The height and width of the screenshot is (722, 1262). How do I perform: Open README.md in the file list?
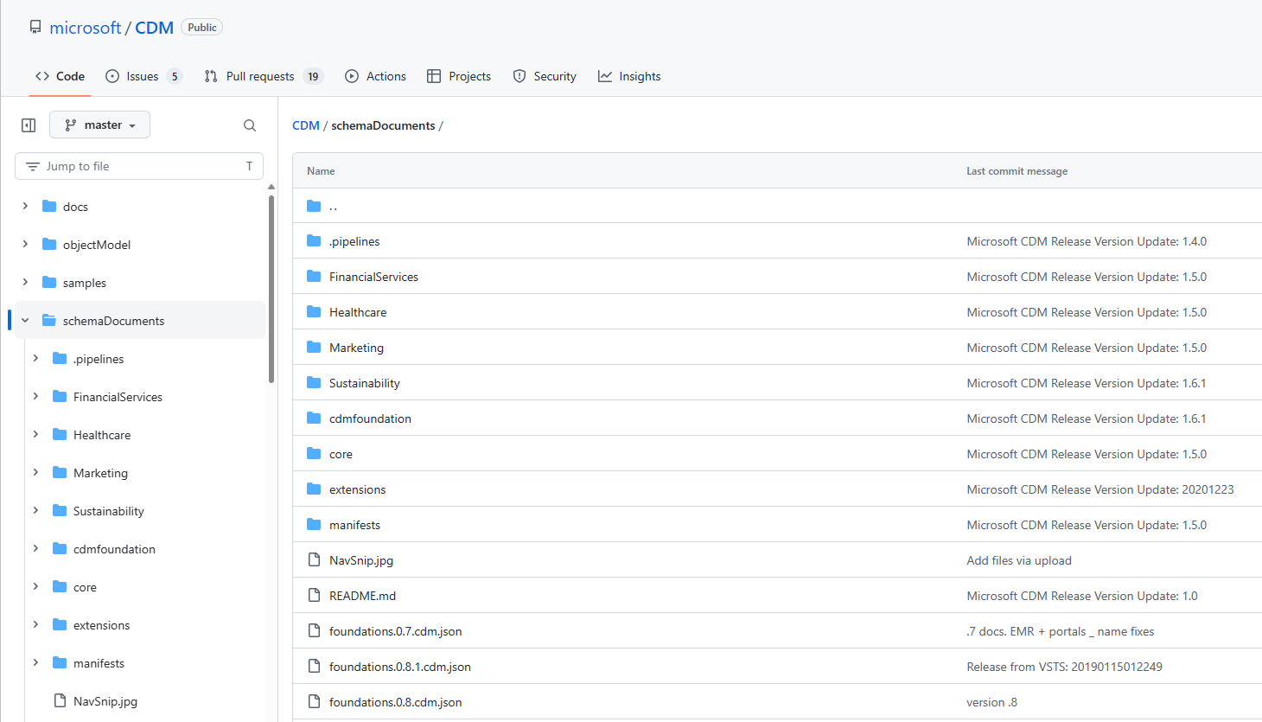point(362,596)
